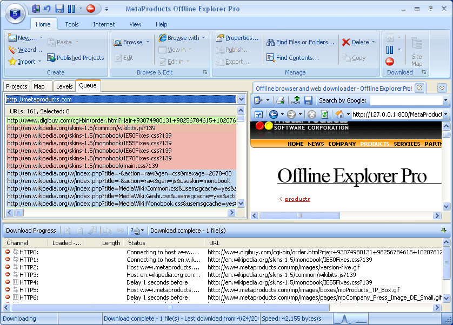Launch the project Wizard
Image resolution: width=453 pixels, height=325 pixels.
coord(25,50)
